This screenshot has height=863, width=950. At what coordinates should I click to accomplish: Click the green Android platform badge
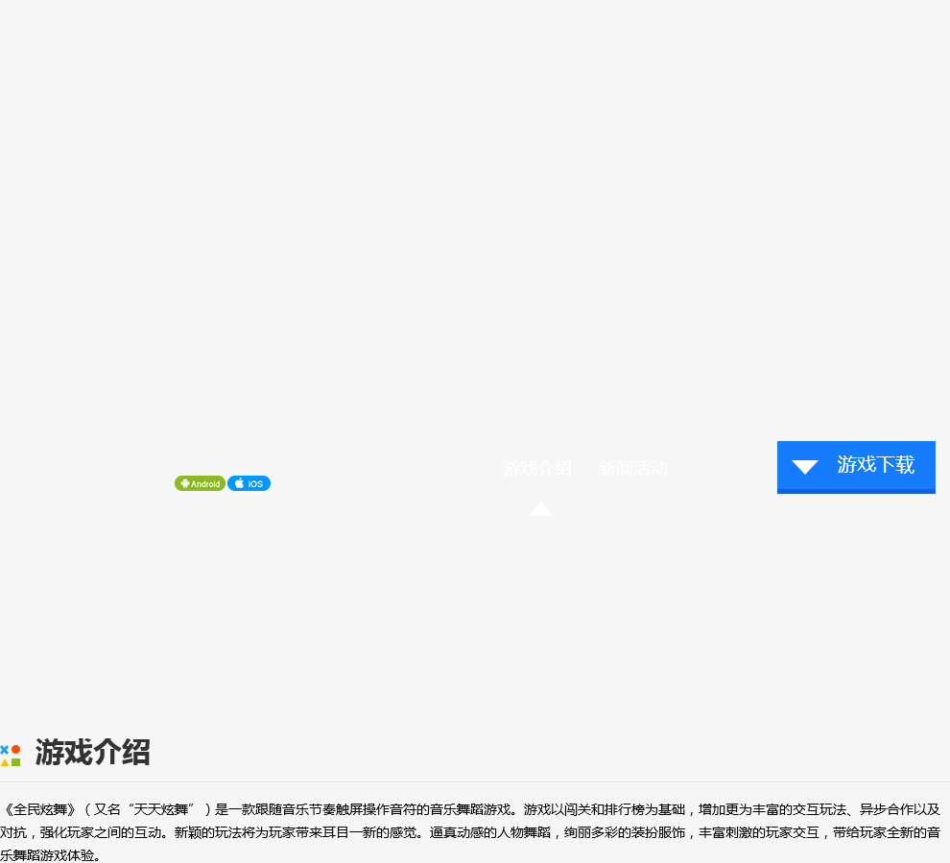click(200, 483)
